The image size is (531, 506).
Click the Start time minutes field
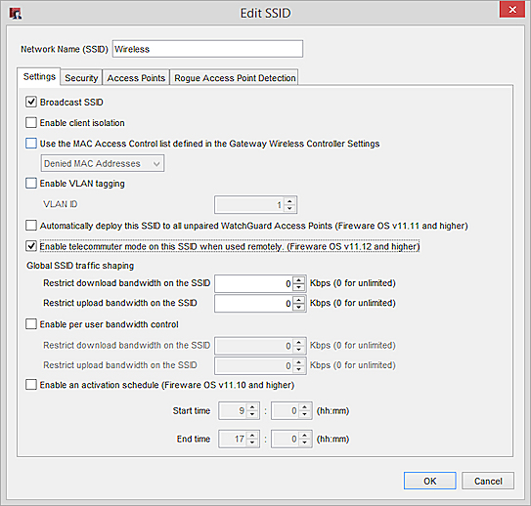[286, 411]
